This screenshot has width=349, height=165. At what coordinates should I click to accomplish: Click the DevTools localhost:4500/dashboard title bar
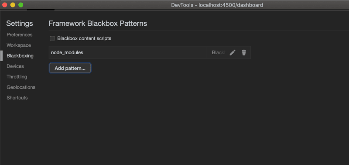pyautogui.click(x=217, y=5)
